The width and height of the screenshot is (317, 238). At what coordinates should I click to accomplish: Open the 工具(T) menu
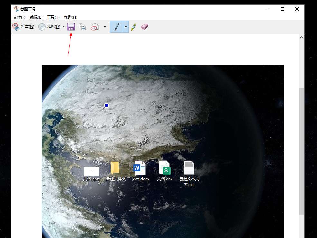click(53, 17)
